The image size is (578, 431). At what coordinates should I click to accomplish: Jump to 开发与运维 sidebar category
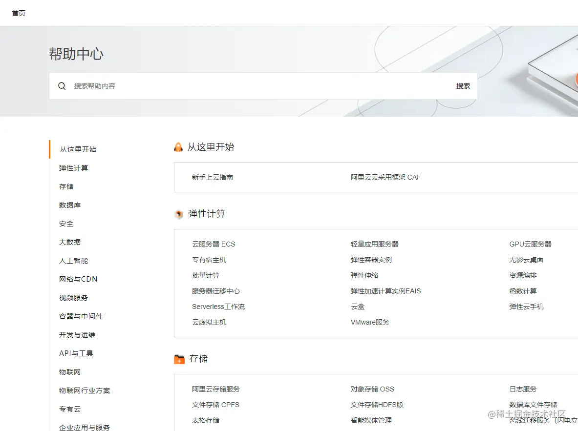(x=77, y=335)
